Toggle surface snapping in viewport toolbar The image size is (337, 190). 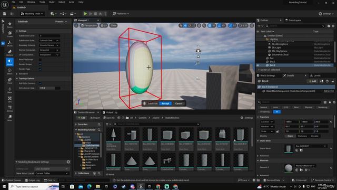tap(204, 25)
